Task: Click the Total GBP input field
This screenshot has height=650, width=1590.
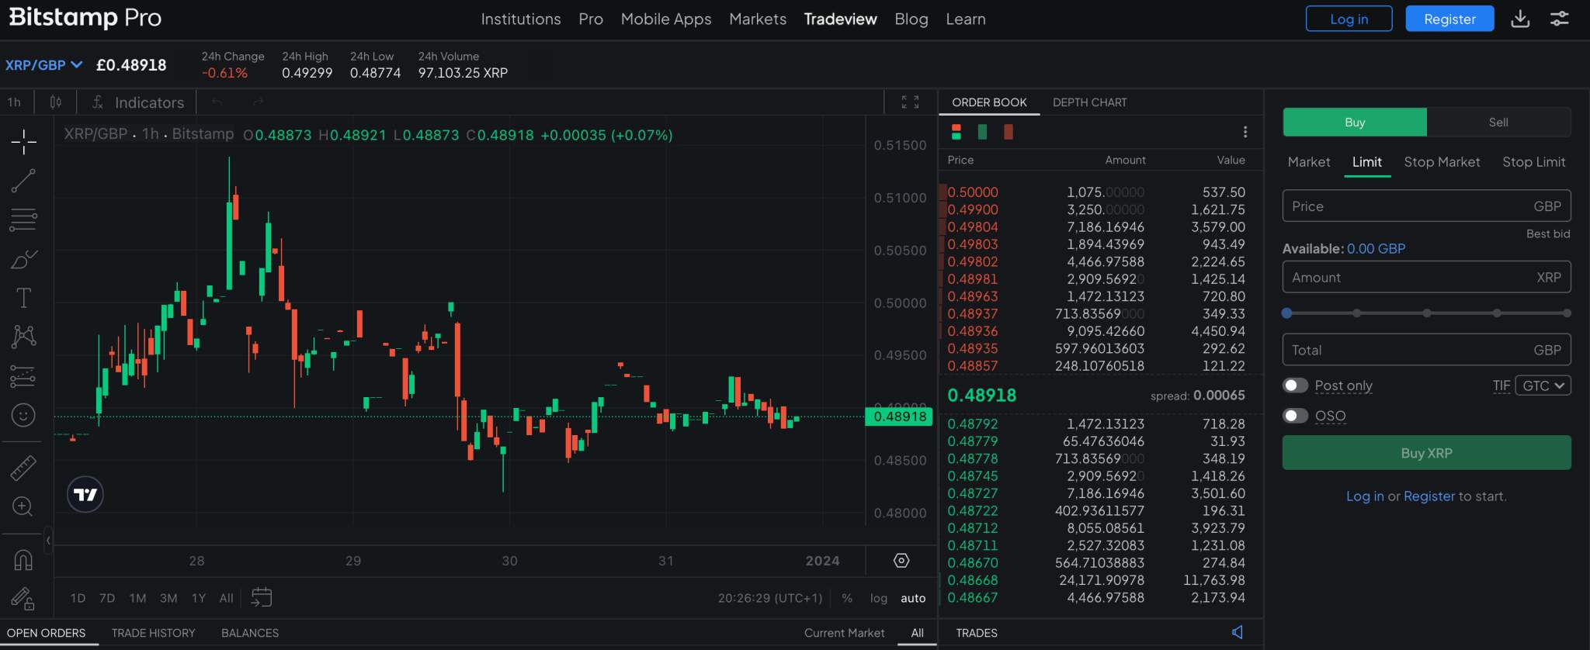Action: pos(1427,350)
